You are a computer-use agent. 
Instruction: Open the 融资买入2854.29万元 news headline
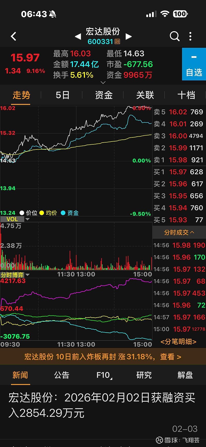coord(102,405)
